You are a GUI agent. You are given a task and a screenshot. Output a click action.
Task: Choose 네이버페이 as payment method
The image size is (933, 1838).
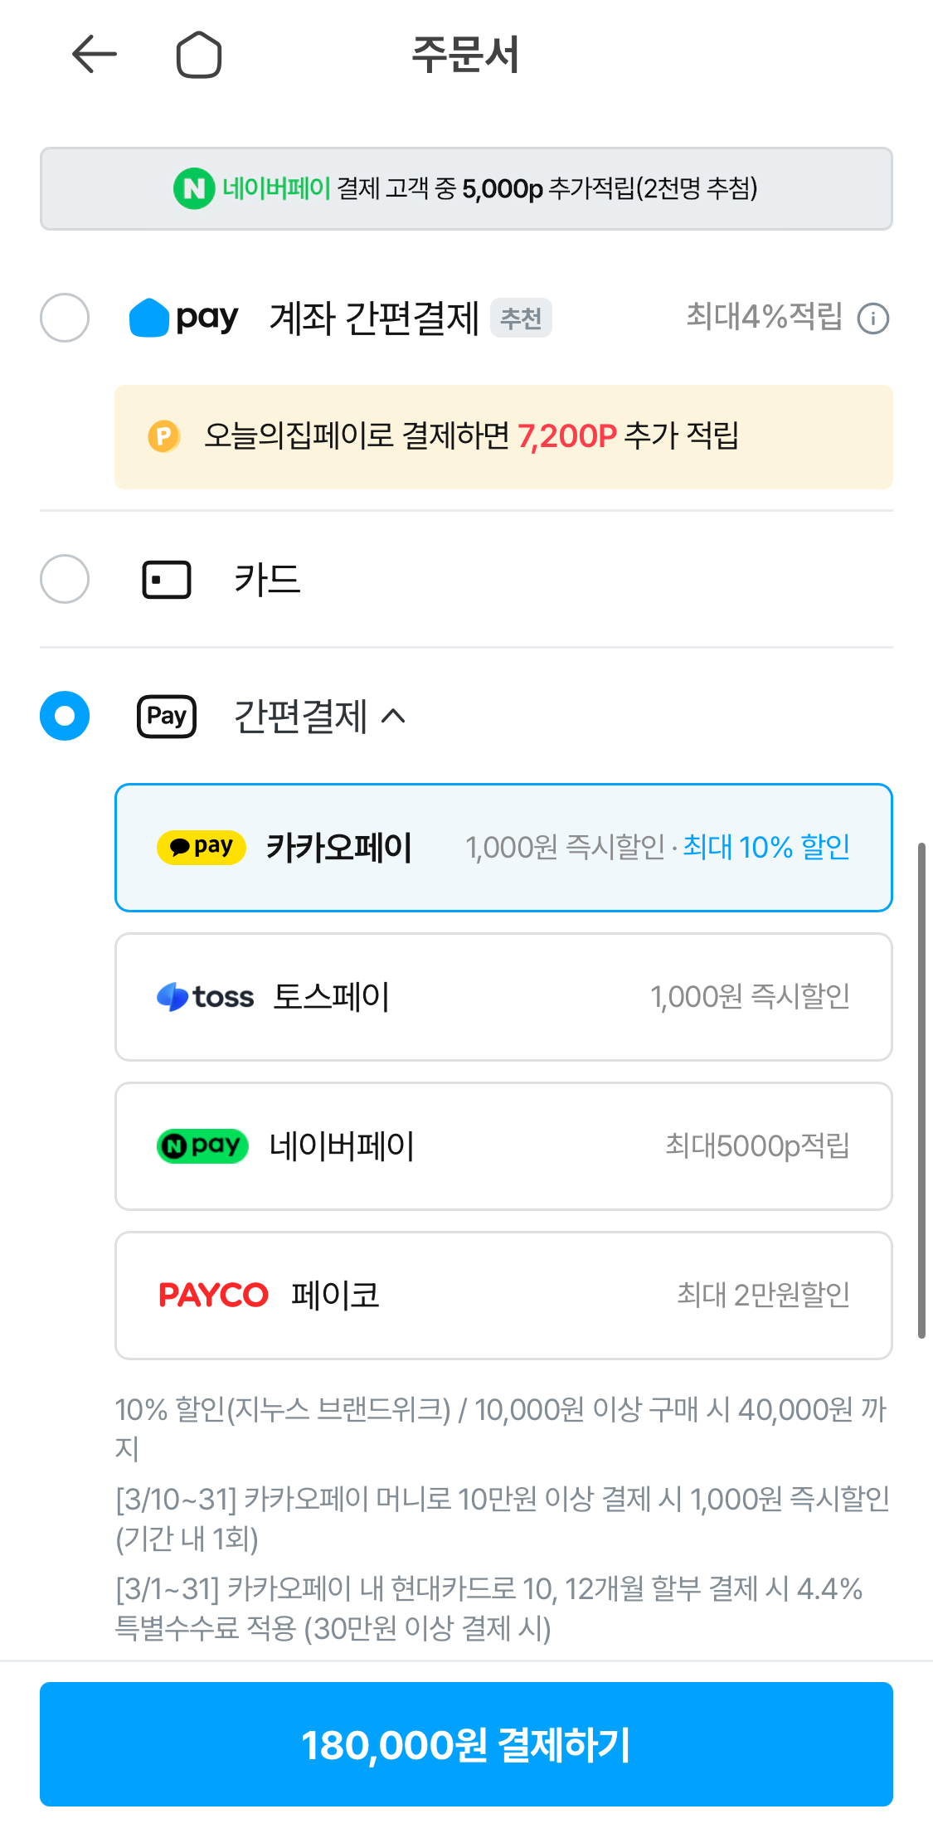click(x=503, y=1146)
